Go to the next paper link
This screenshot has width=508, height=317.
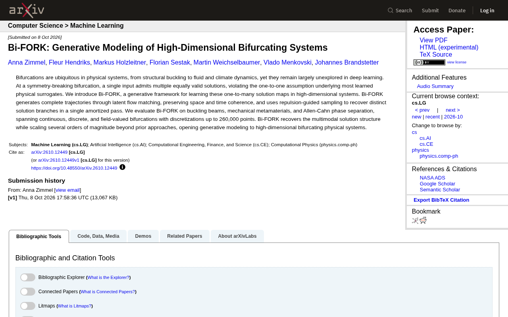point(453,110)
